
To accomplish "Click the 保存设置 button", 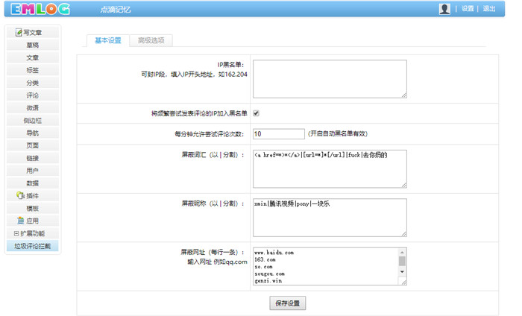I will (x=288, y=303).
